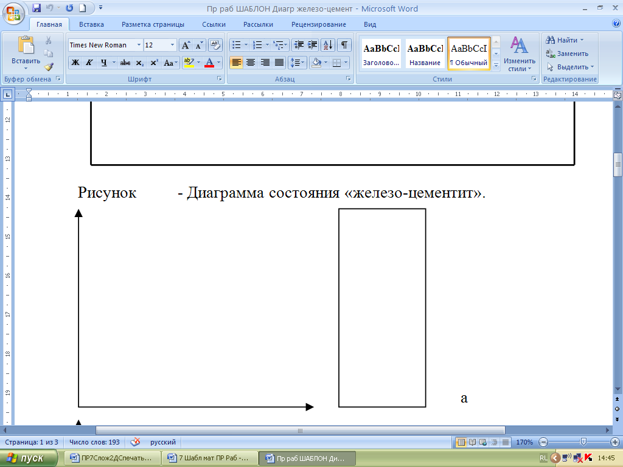Increase the font size with Grow Font

[x=186, y=45]
